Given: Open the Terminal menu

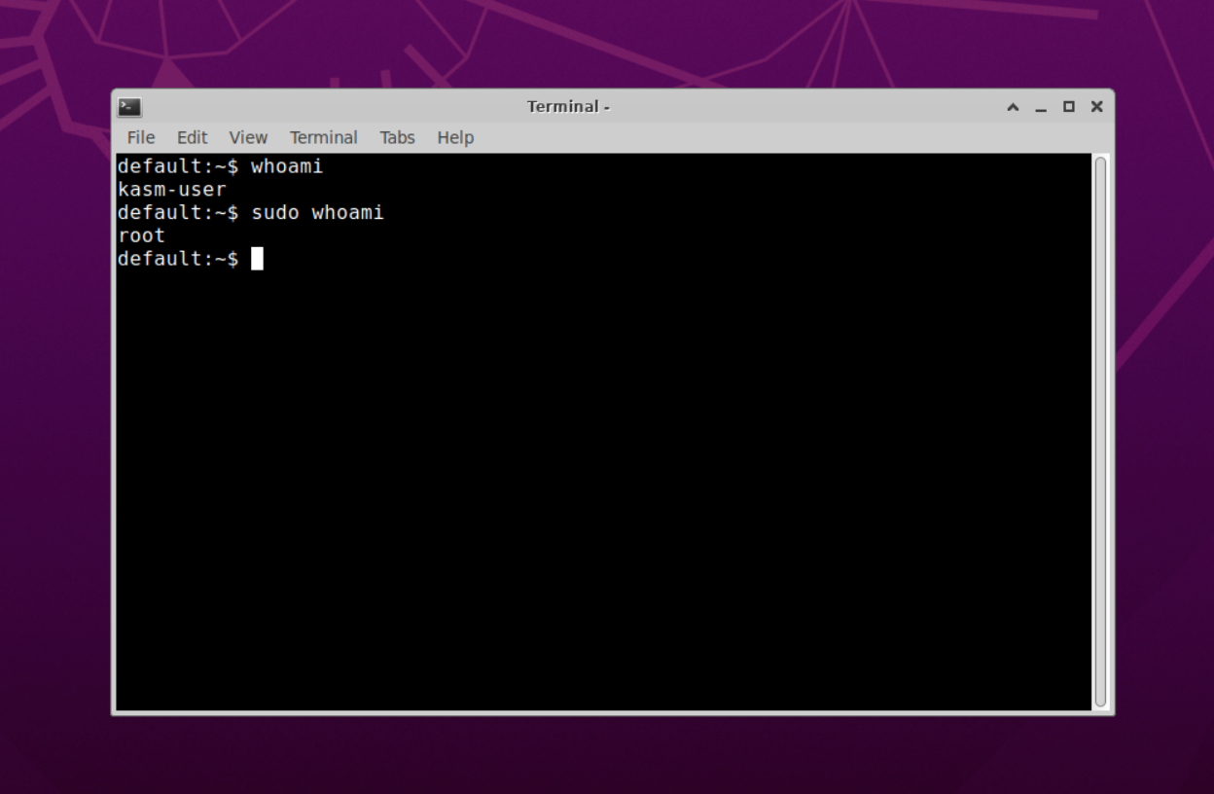Looking at the screenshot, I should [x=323, y=137].
